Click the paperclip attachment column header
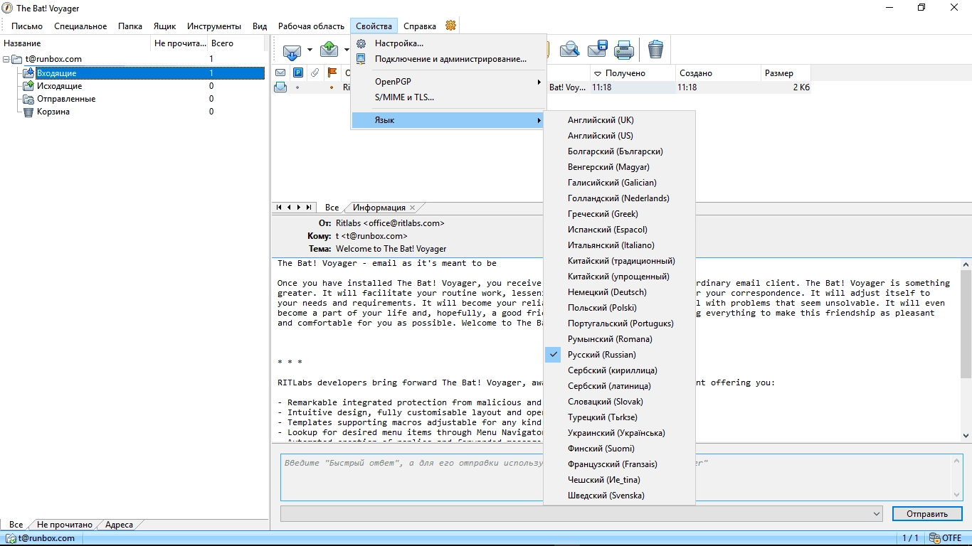 coord(315,73)
